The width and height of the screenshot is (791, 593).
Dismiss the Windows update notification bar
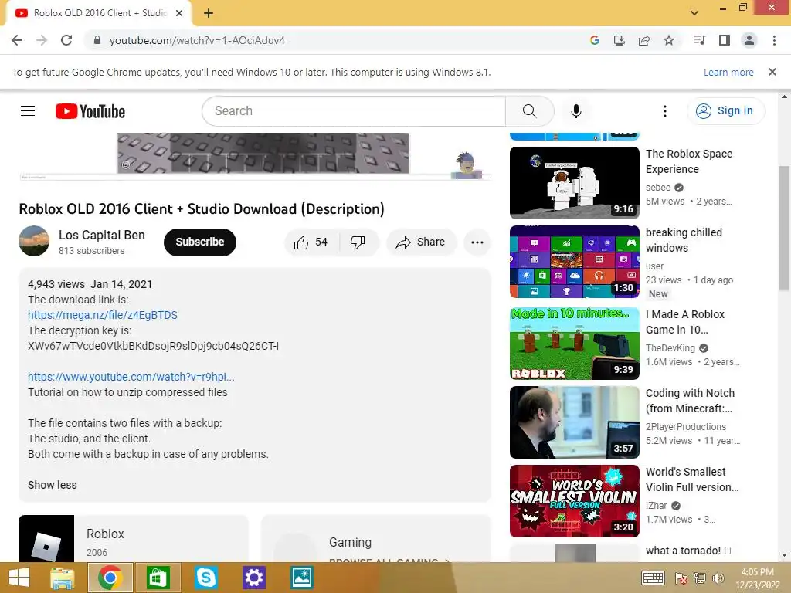pos(772,72)
